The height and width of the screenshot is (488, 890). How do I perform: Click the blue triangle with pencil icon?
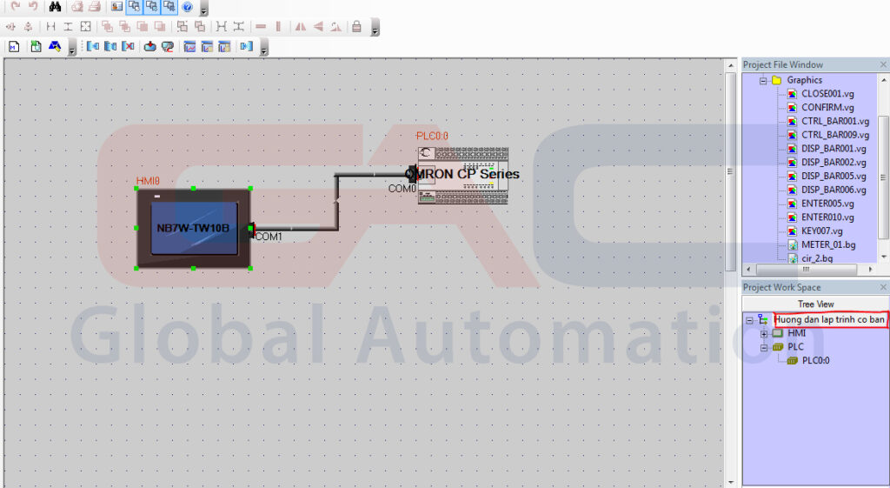click(55, 47)
